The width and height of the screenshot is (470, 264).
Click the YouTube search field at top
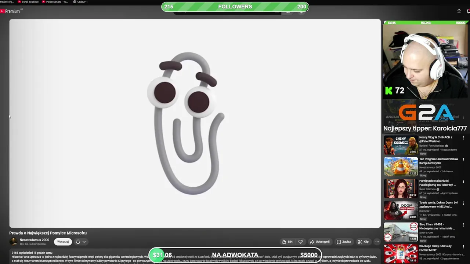[227, 12]
